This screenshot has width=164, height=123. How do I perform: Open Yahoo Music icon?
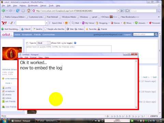[x=124, y=23]
